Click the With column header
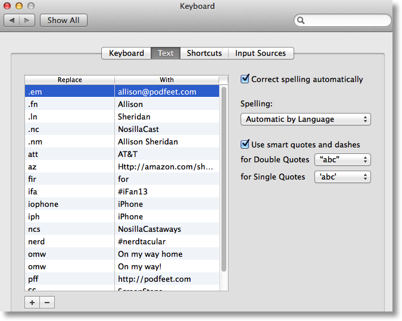Image resolution: width=402 pixels, height=321 pixels. (167, 80)
